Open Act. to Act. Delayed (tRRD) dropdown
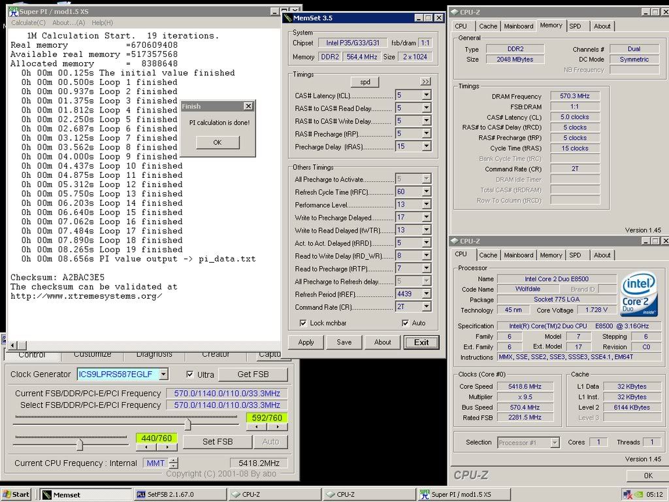This screenshot has height=502, width=669. pyautogui.click(x=426, y=243)
